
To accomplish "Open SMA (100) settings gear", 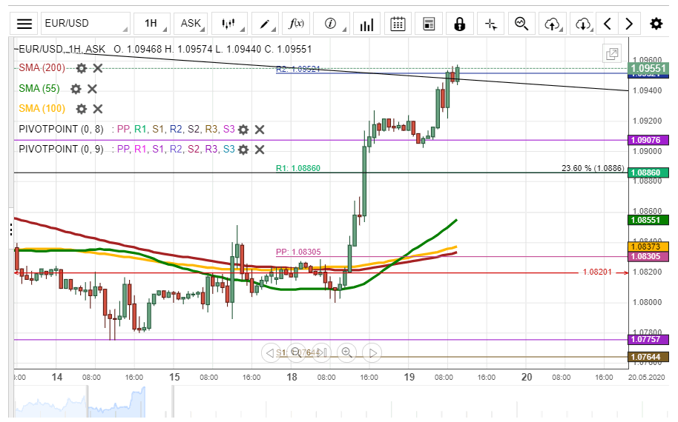I will tap(82, 109).
